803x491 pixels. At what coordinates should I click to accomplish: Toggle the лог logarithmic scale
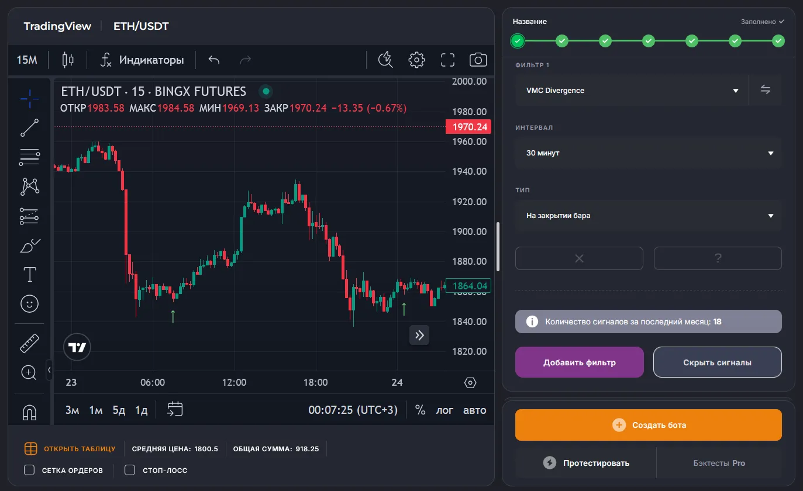(x=444, y=410)
